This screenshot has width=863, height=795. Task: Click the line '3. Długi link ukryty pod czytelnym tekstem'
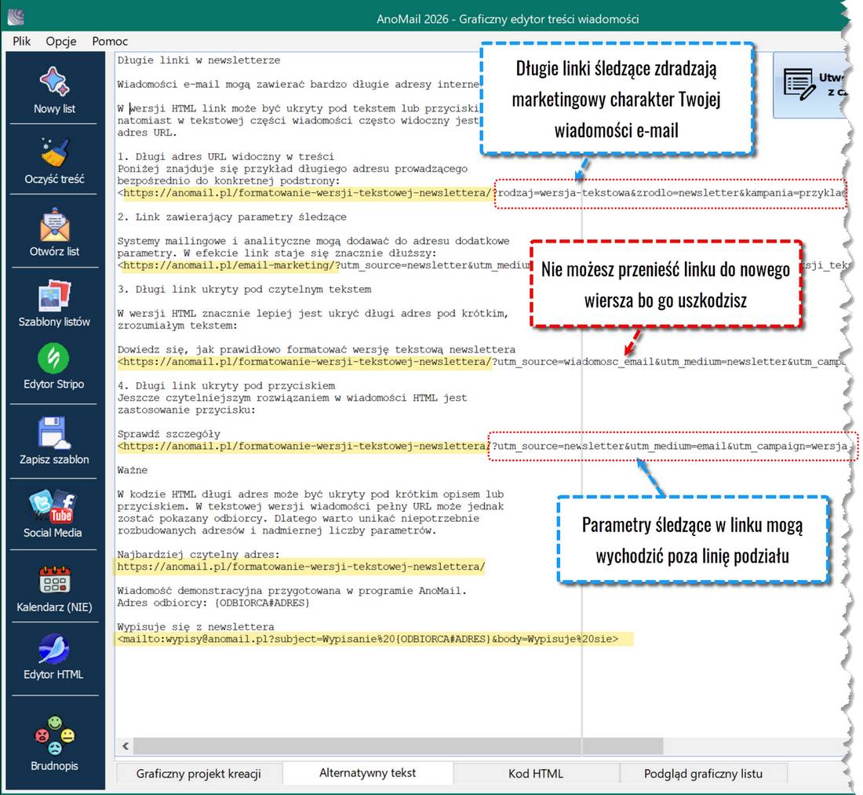[244, 289]
